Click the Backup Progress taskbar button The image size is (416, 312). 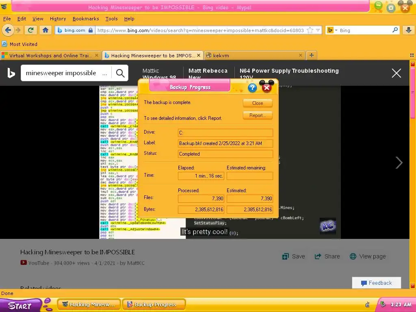tap(154, 304)
